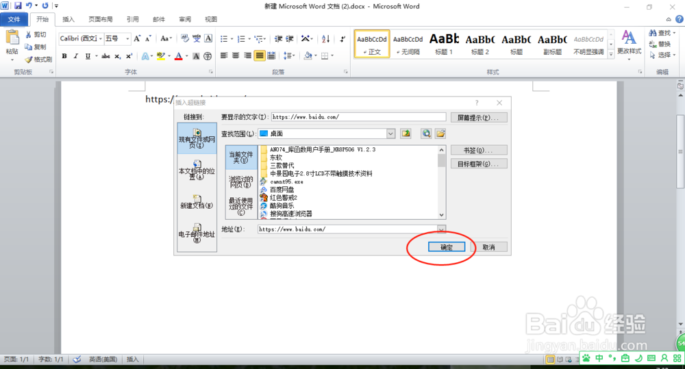Screen dimensions: 685x369
Task: Click the enclosed character 字 icon
Action: (208, 56)
